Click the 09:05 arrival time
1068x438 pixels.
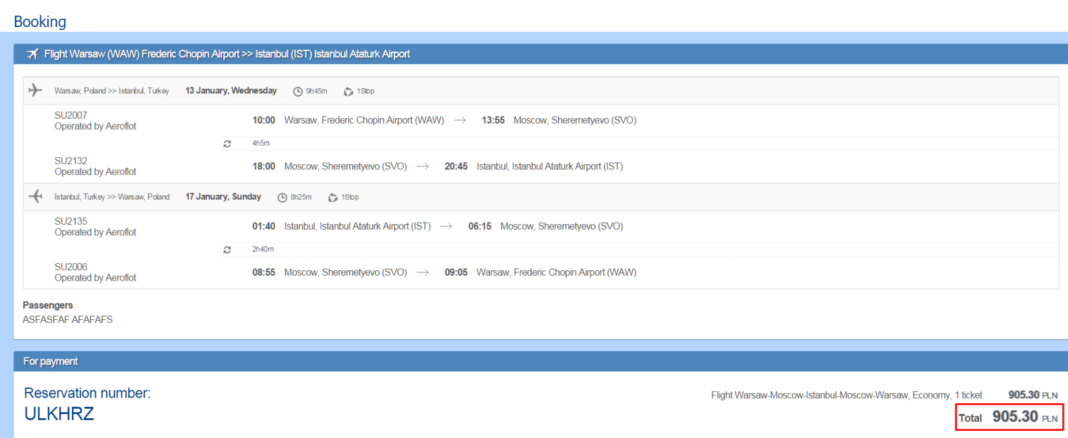coord(456,272)
